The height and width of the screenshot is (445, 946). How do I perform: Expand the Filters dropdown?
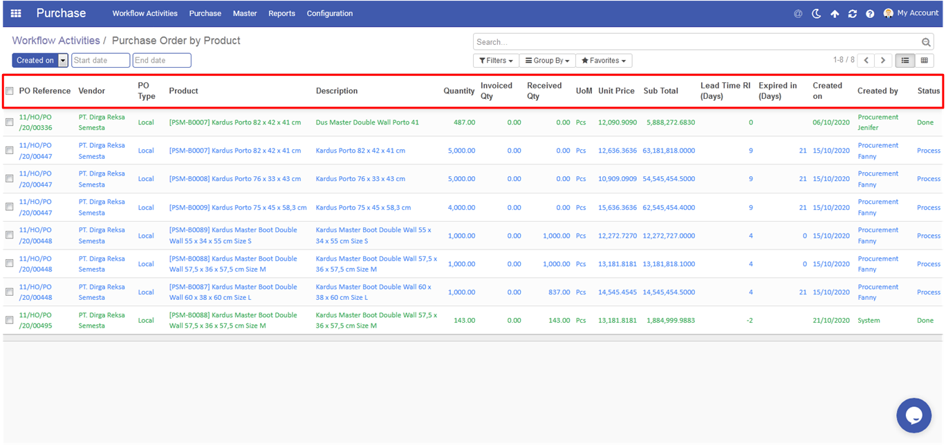[x=496, y=61]
